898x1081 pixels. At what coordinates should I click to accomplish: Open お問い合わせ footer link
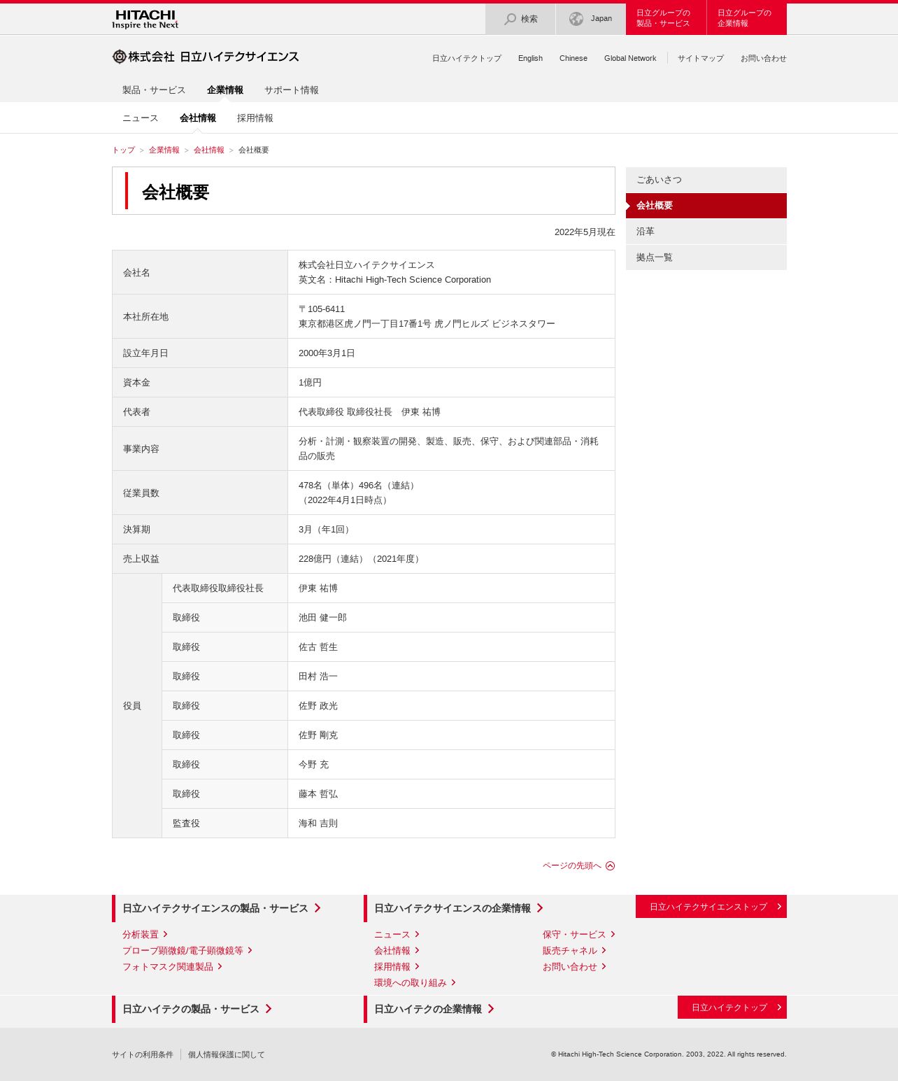574,967
